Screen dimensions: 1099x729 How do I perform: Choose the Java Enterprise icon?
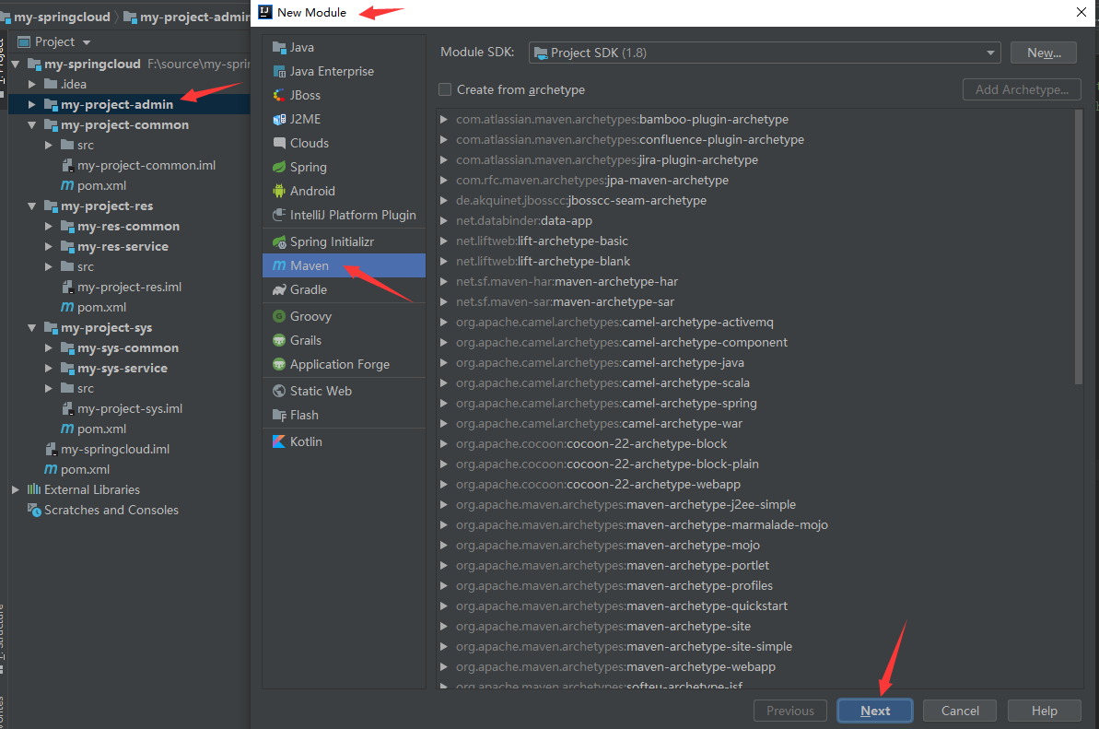click(279, 72)
